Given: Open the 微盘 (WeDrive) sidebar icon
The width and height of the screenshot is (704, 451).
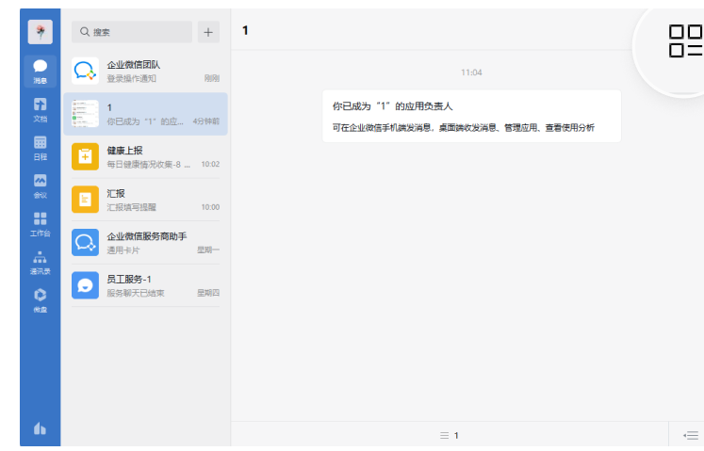Looking at the screenshot, I should [x=40, y=299].
